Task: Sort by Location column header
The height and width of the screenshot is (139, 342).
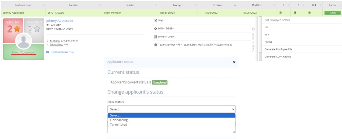Action: pyautogui.click(x=74, y=5)
